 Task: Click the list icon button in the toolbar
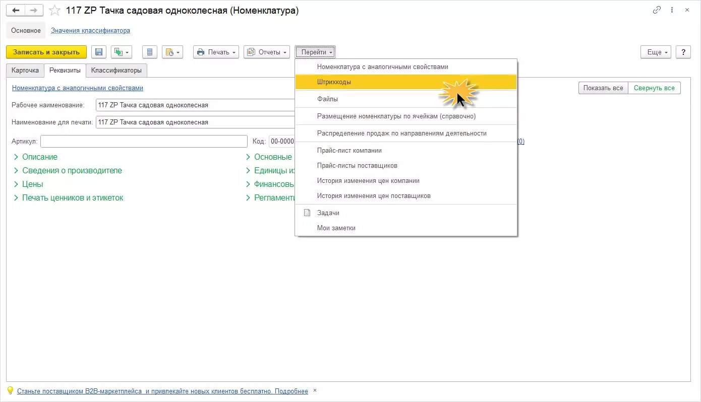[x=150, y=52]
